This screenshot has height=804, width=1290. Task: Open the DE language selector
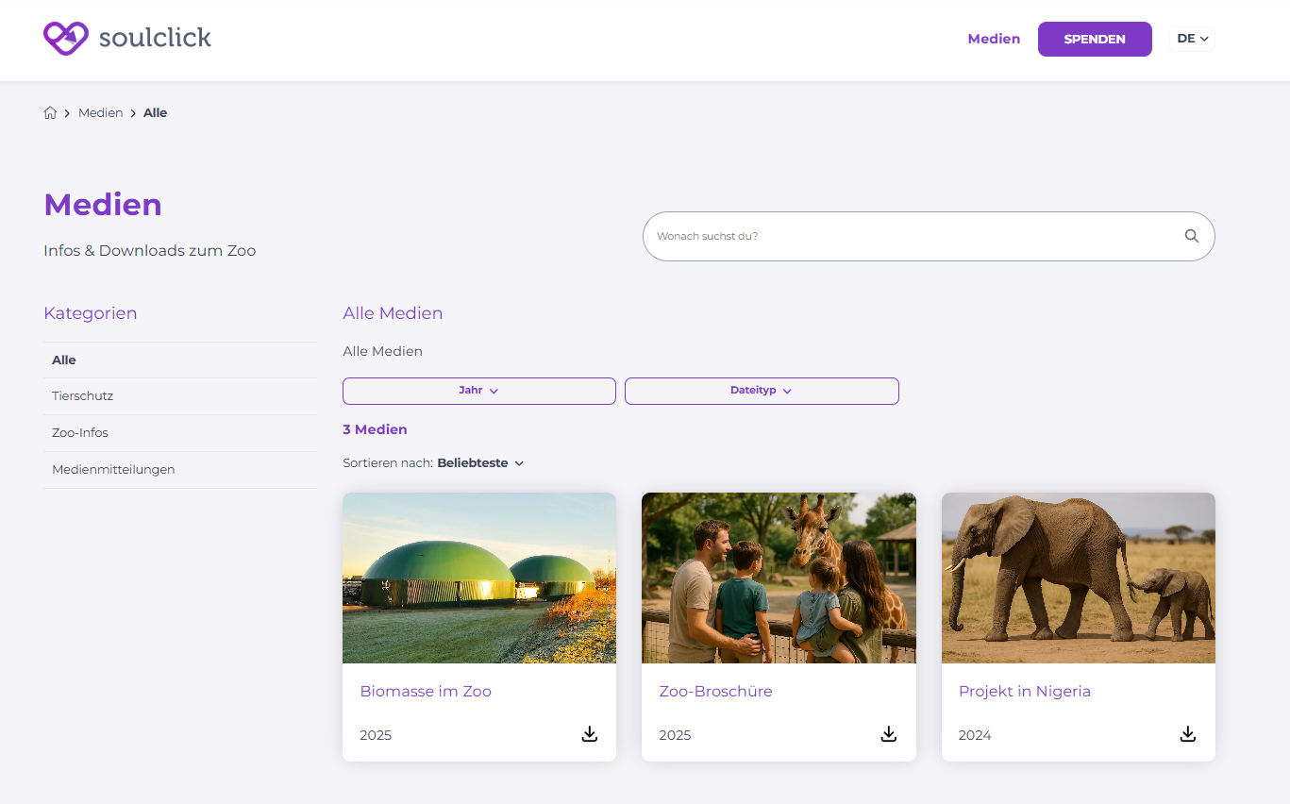(1193, 39)
